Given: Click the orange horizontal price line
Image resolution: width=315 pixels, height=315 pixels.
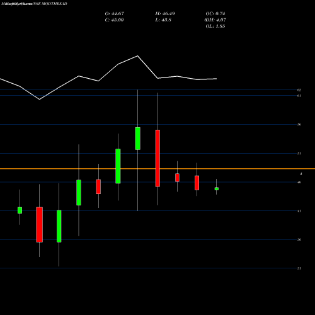Looking at the screenshot, I should click(157, 169).
